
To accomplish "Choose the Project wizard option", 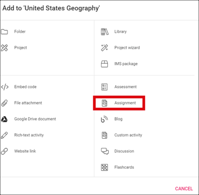I will [127, 48].
